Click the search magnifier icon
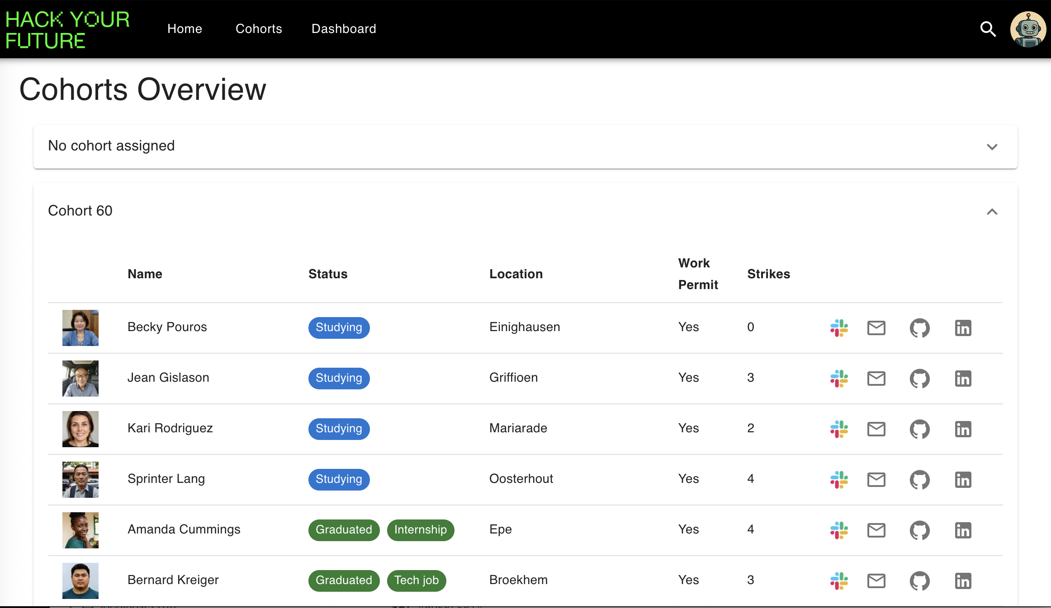1051x608 pixels. pos(988,29)
